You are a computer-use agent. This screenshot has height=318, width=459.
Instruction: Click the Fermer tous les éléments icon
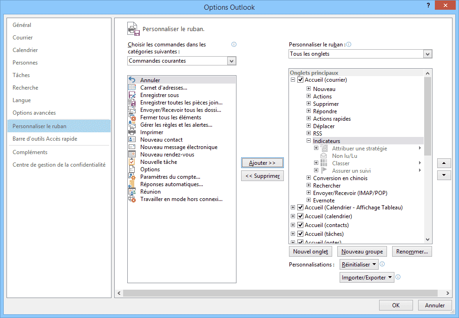pyautogui.click(x=132, y=117)
